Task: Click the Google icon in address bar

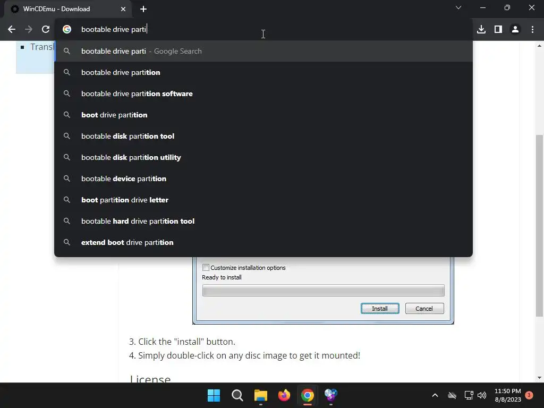Action: pyautogui.click(x=67, y=30)
